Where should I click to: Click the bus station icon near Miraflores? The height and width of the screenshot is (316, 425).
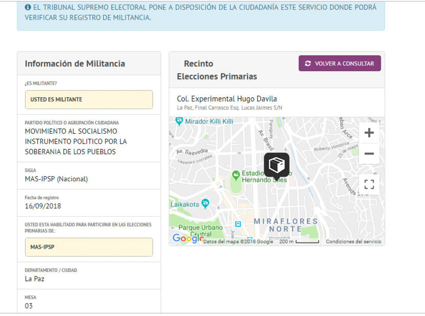238,224
